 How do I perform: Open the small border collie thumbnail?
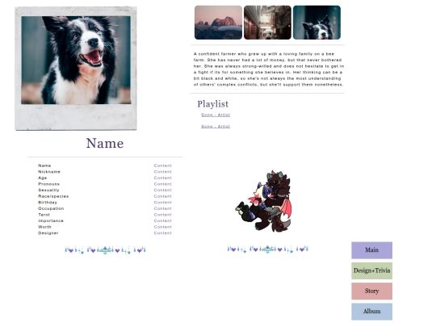(317, 23)
